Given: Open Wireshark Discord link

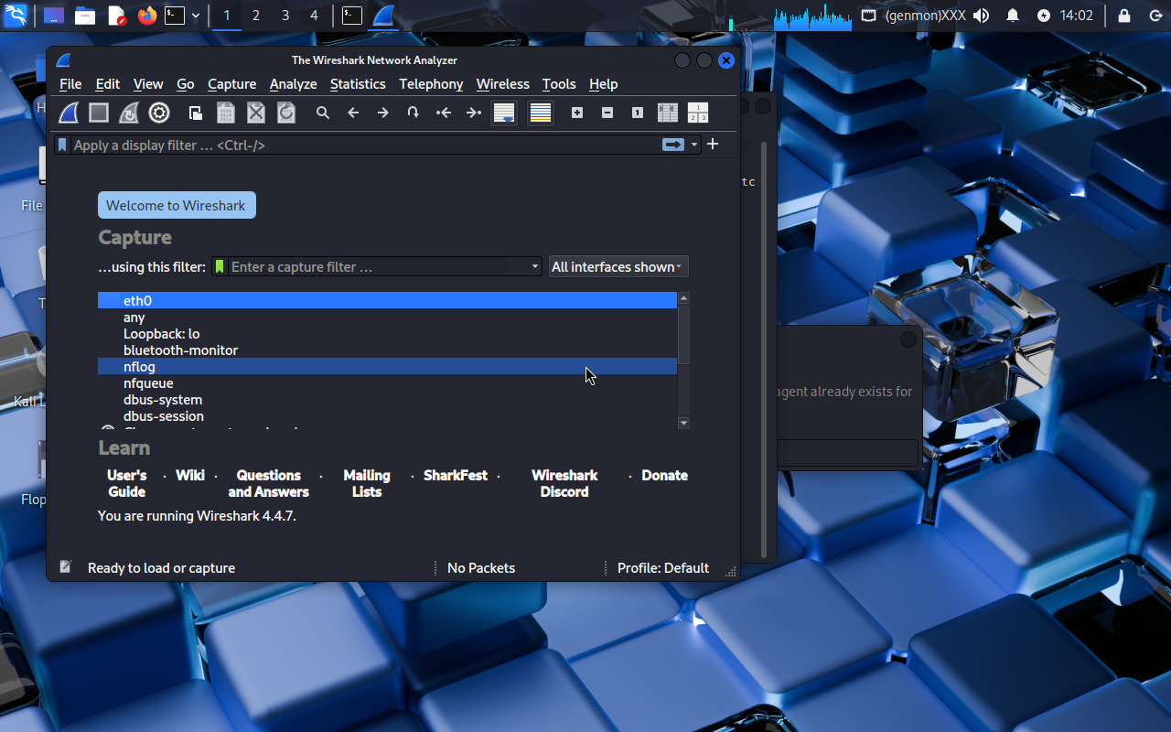Looking at the screenshot, I should click(x=564, y=483).
